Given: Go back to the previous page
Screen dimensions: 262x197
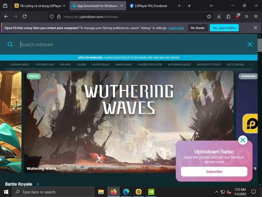Looking at the screenshot, I should [6, 16].
